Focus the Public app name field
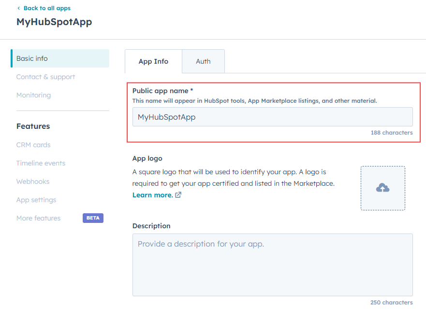426x317 pixels. tap(273, 117)
